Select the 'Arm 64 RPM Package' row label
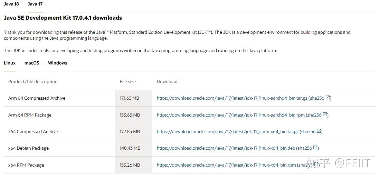 pos(30,115)
